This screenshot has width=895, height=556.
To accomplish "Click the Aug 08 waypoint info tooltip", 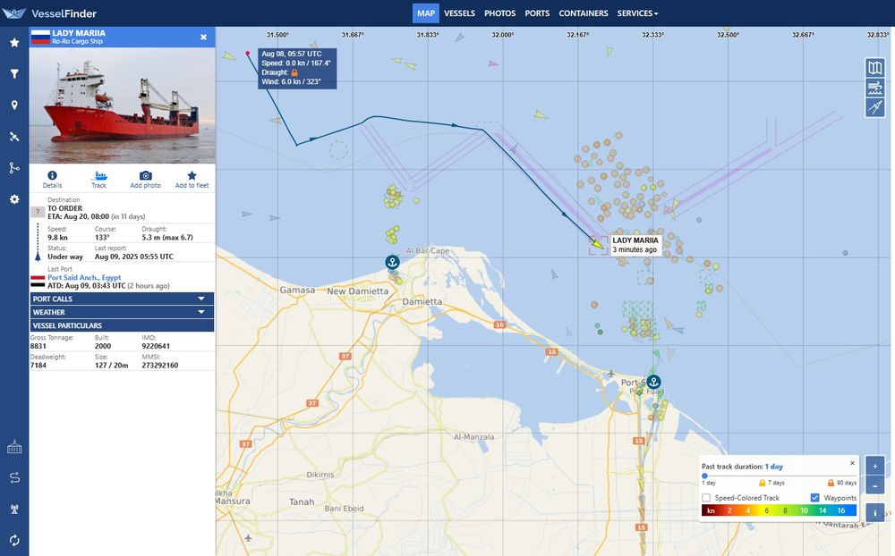I will 297,68.
